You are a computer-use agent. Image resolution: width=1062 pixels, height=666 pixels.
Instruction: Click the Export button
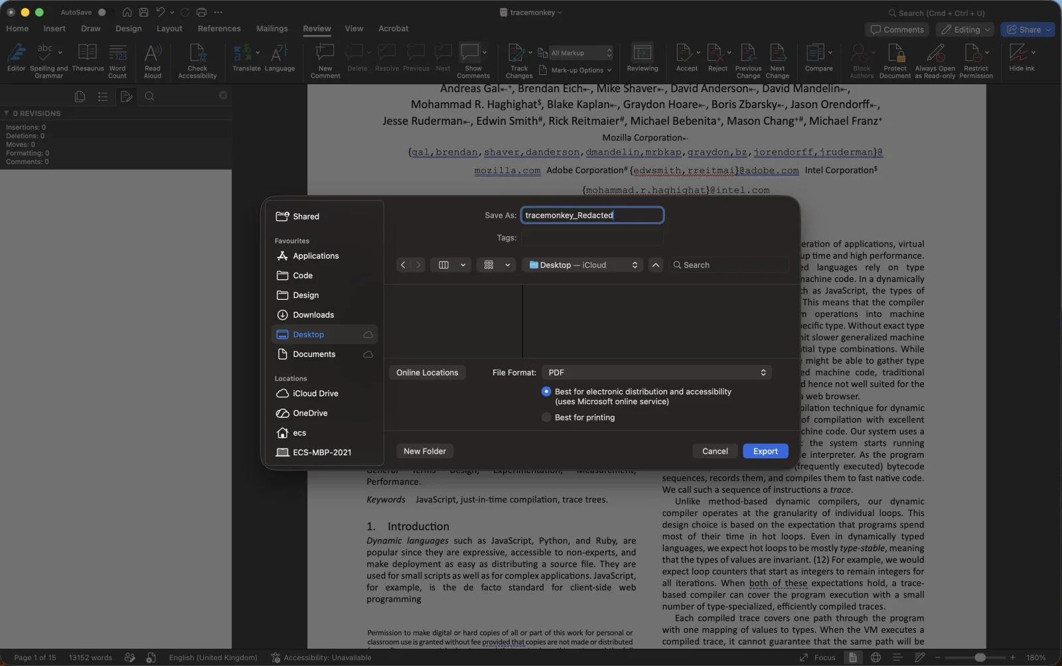tap(765, 451)
